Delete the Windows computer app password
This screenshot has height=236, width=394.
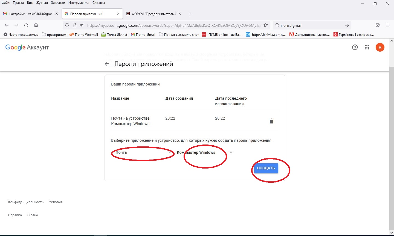(271, 121)
